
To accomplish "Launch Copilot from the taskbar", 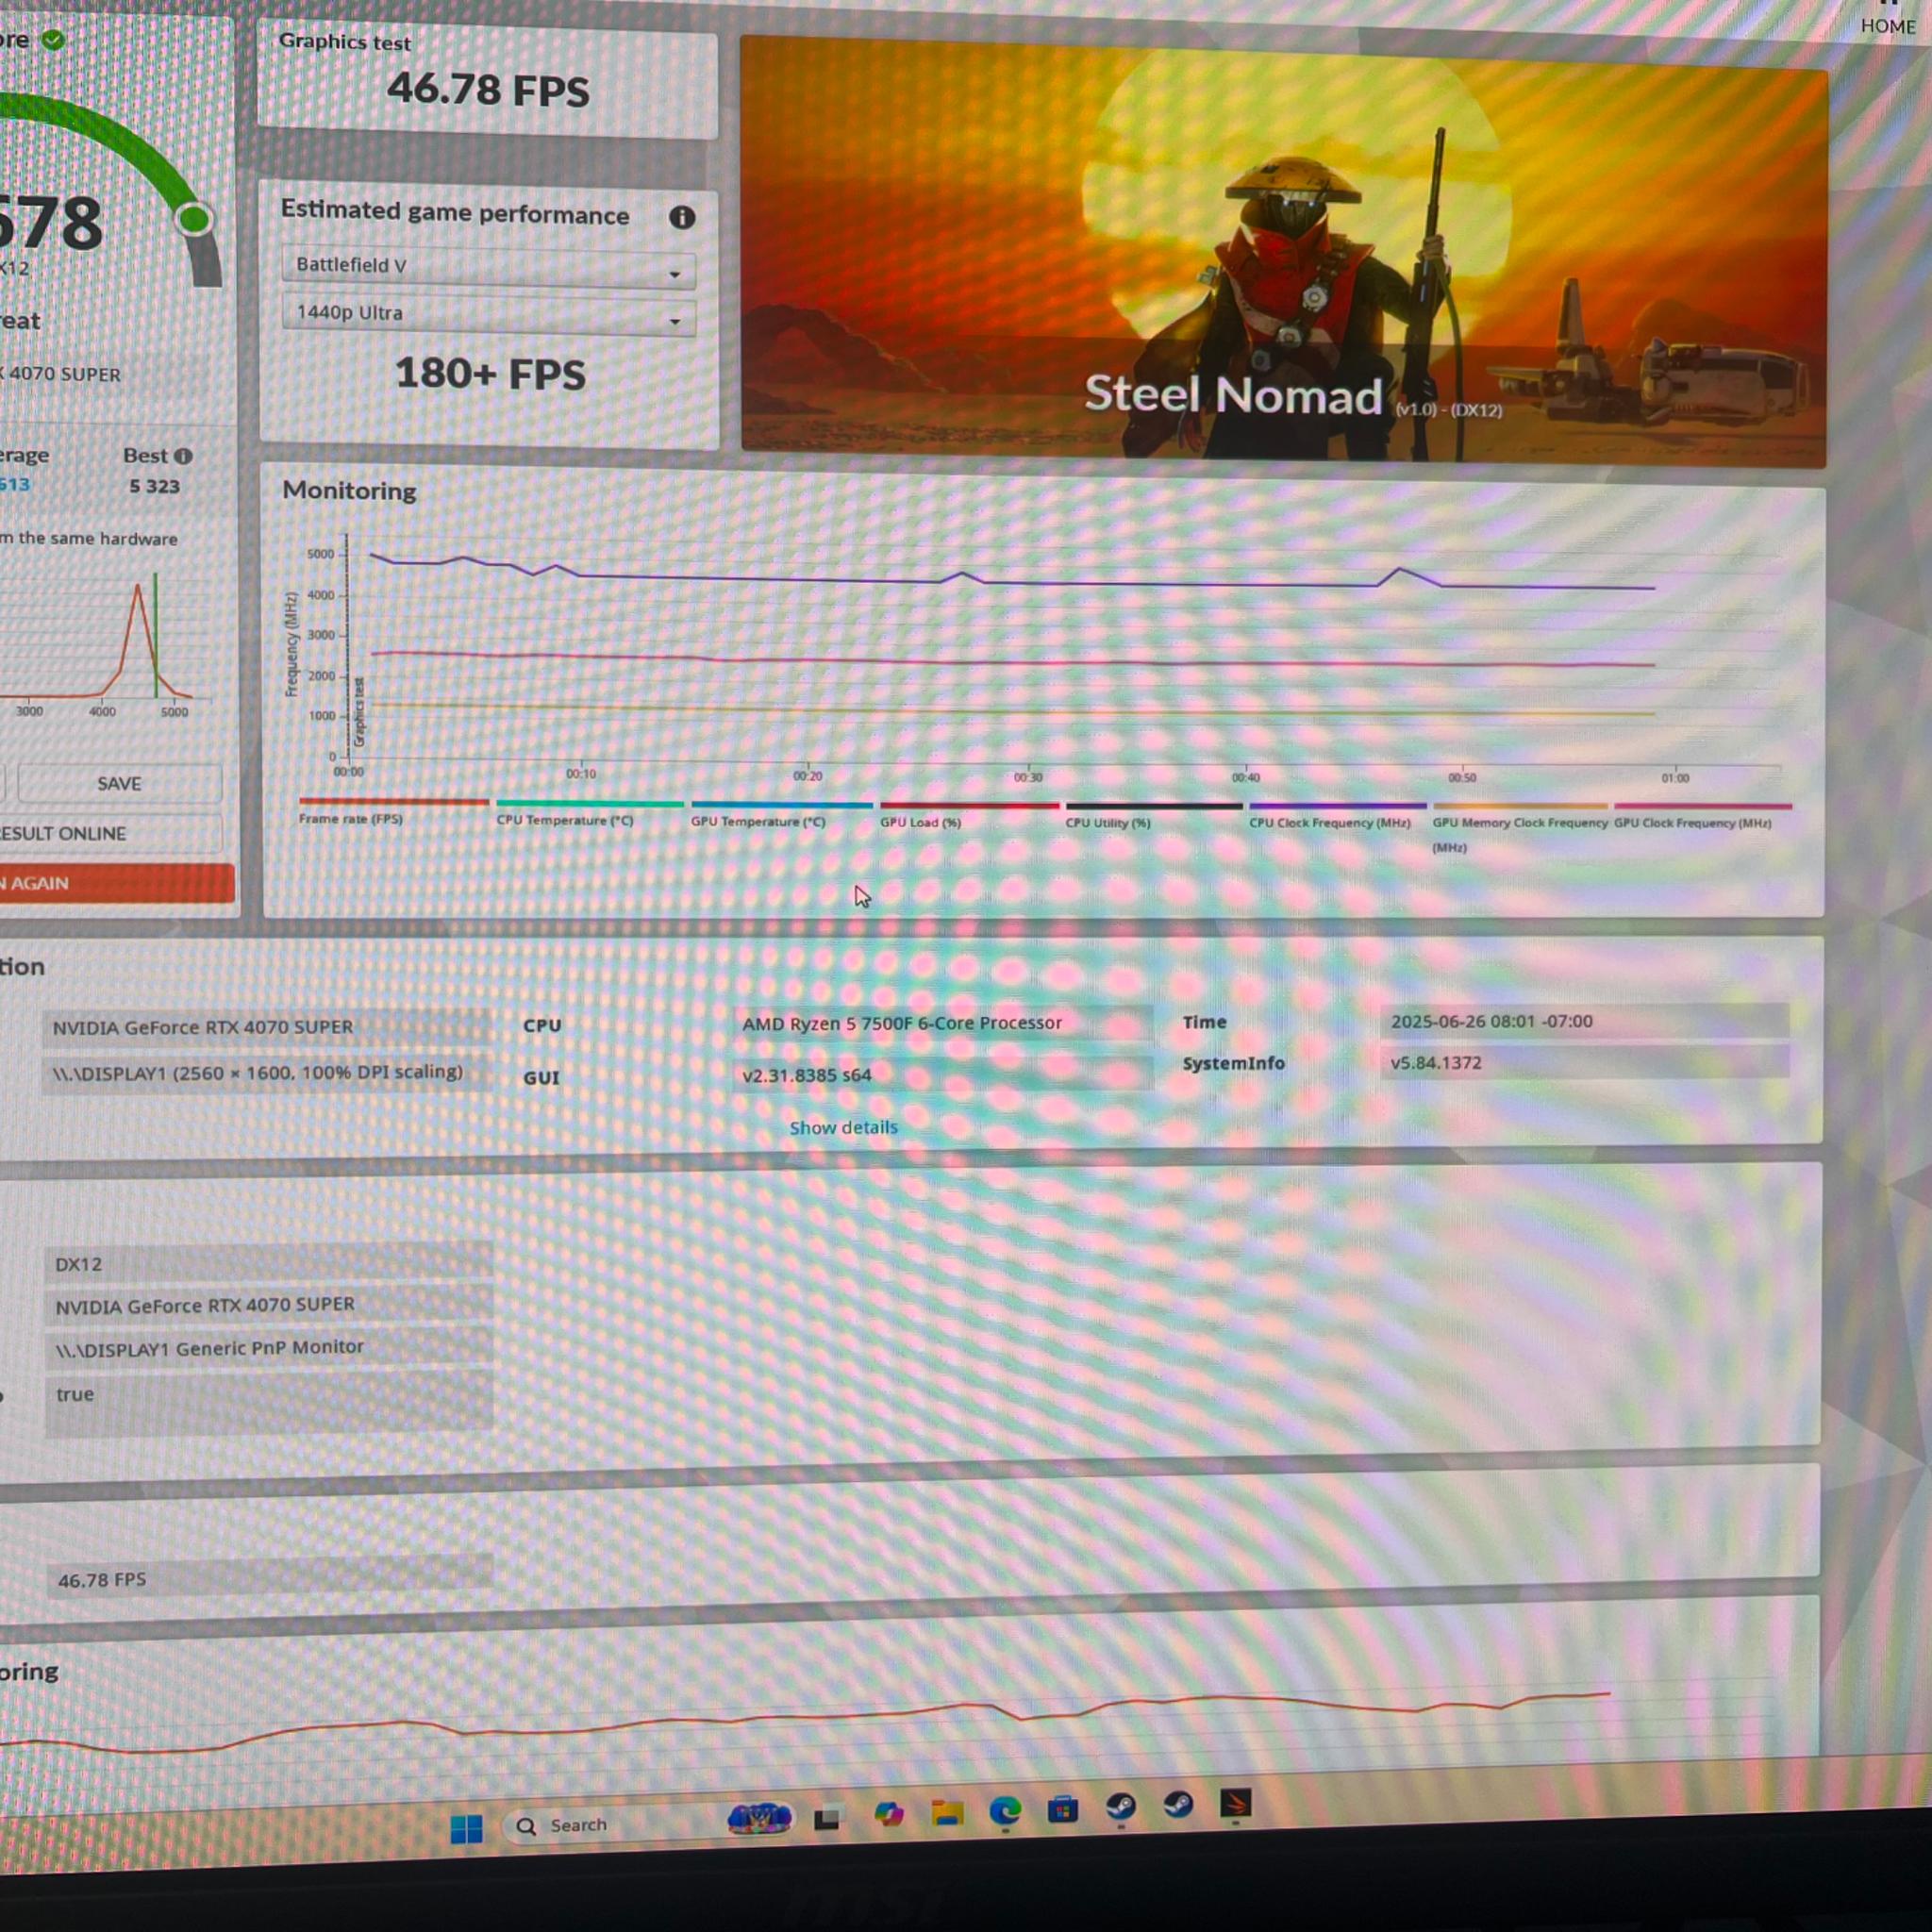I will click(888, 1814).
